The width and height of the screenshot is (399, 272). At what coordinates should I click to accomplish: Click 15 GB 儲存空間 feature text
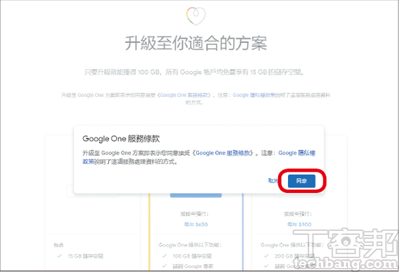coord(86,256)
